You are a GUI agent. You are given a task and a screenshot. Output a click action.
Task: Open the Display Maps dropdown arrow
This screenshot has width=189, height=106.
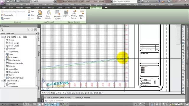click(x=43, y=17)
